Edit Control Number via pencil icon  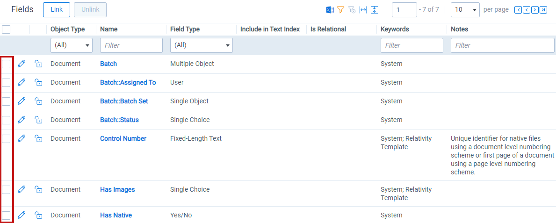(22, 139)
